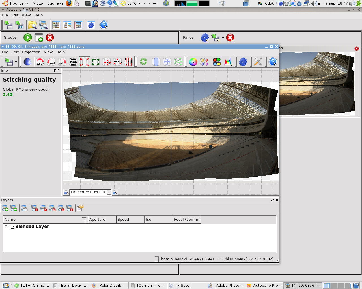Open the dropdown arrow beside the save icon

(x=16, y=62)
